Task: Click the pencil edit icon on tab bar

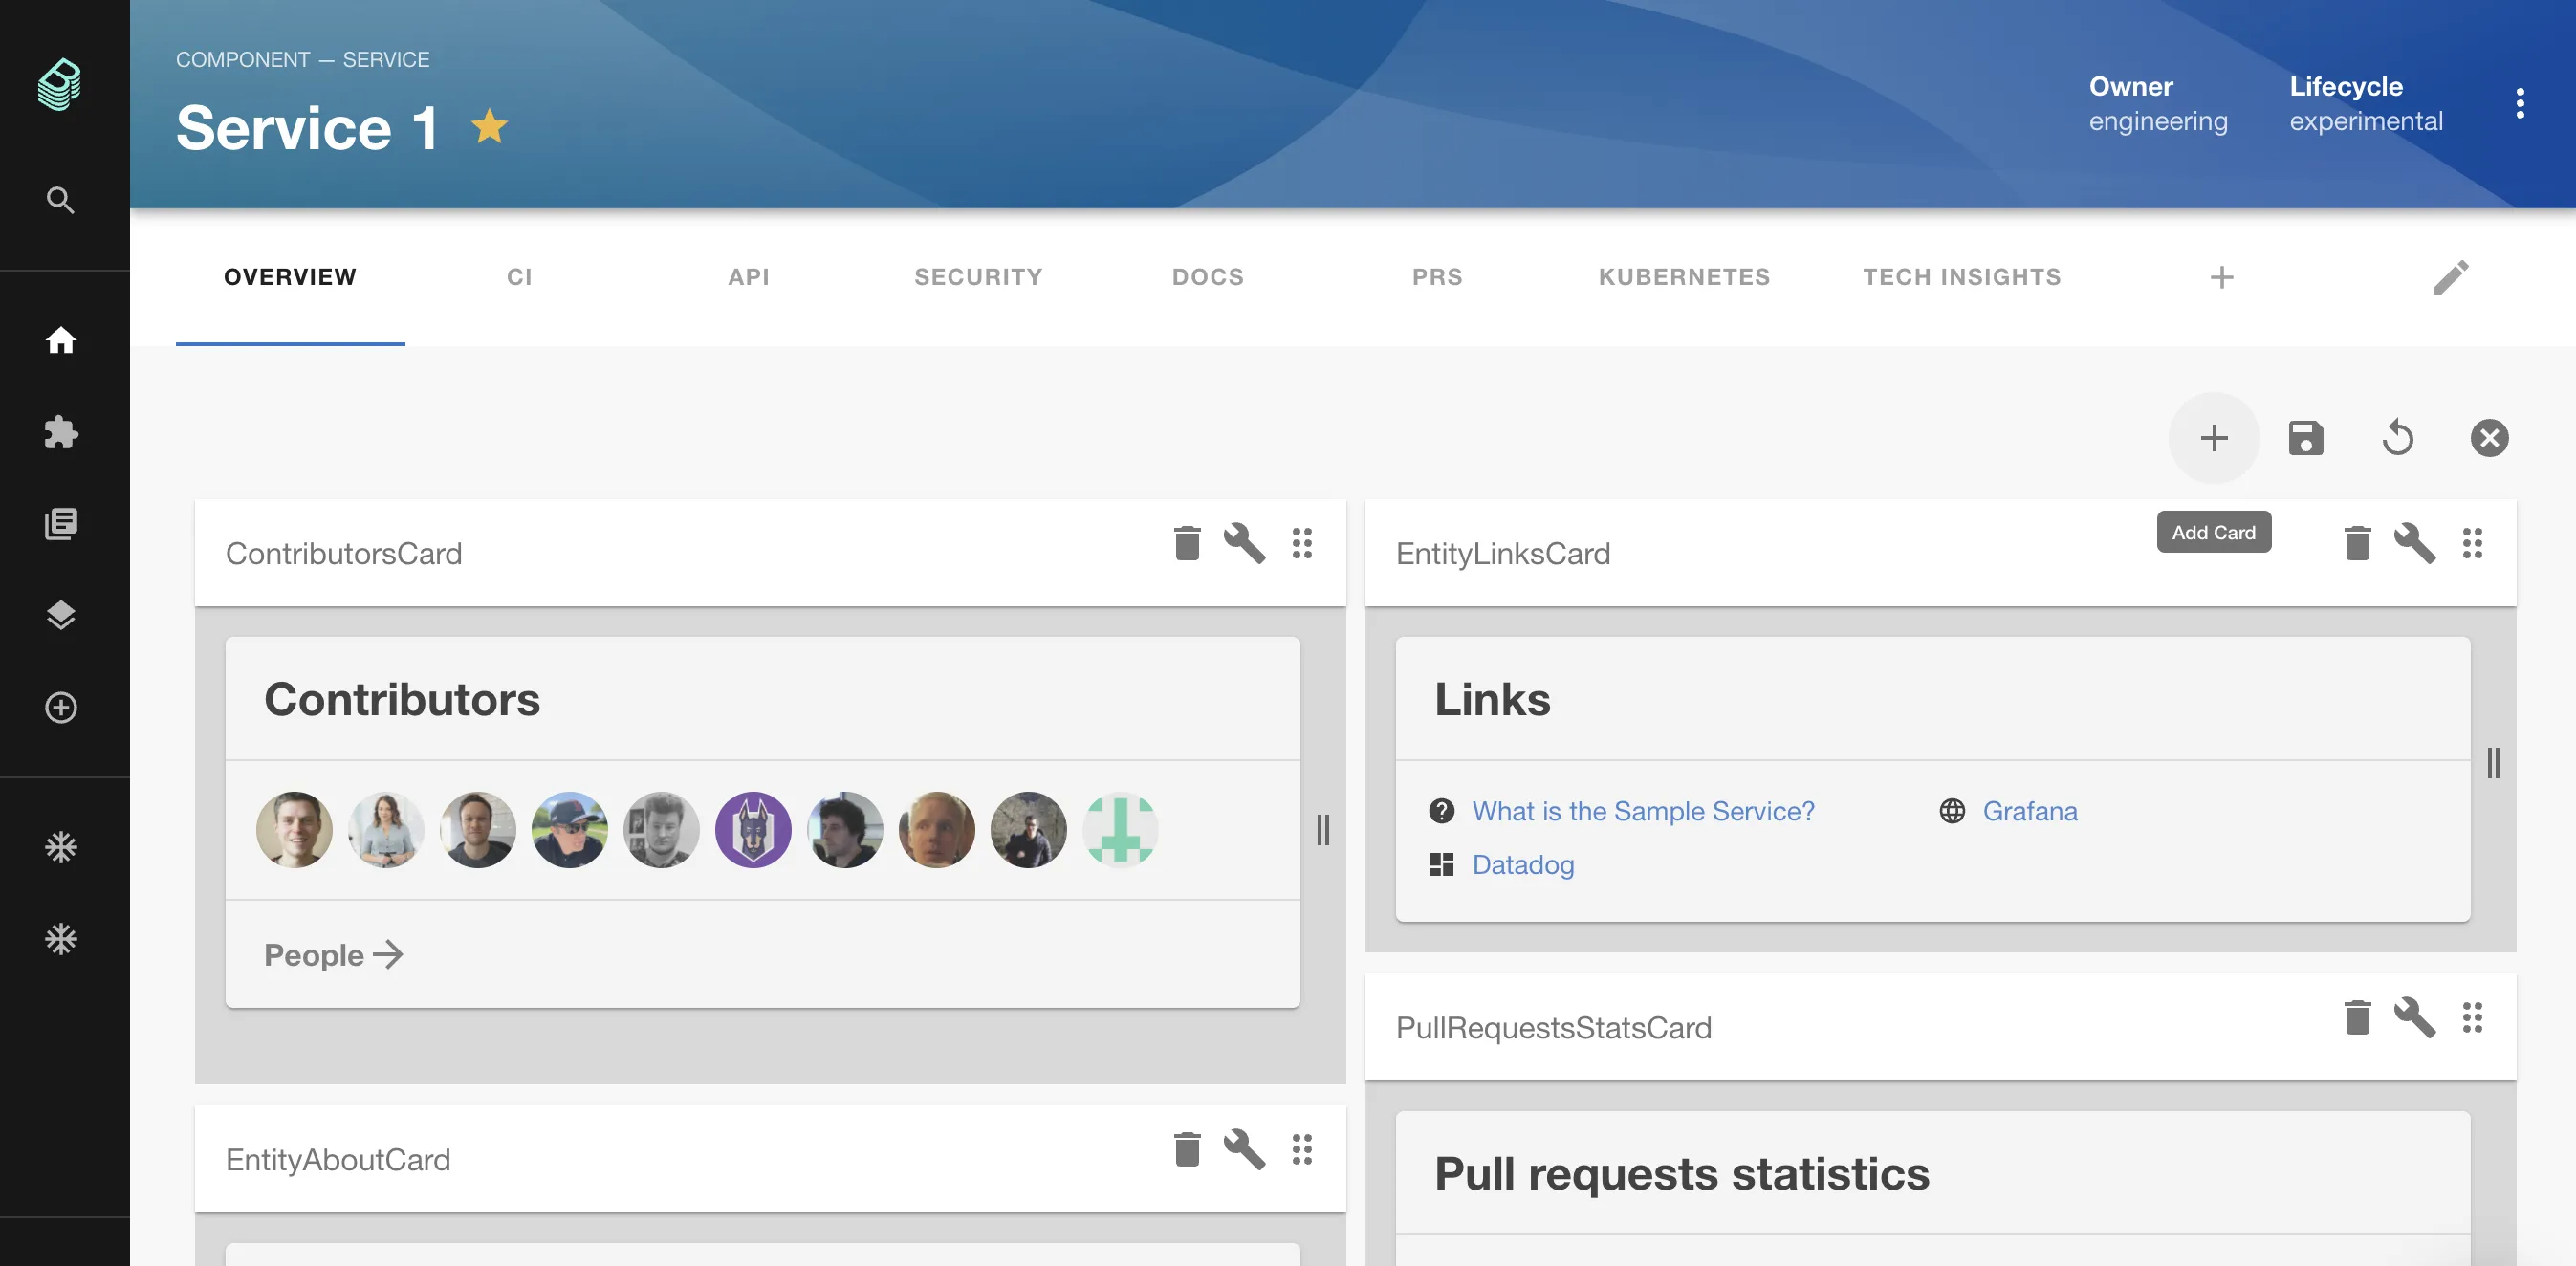Action: tap(2450, 277)
